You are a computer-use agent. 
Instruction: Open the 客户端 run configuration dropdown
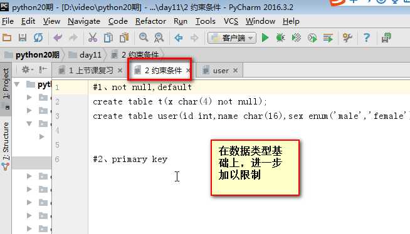[232, 38]
